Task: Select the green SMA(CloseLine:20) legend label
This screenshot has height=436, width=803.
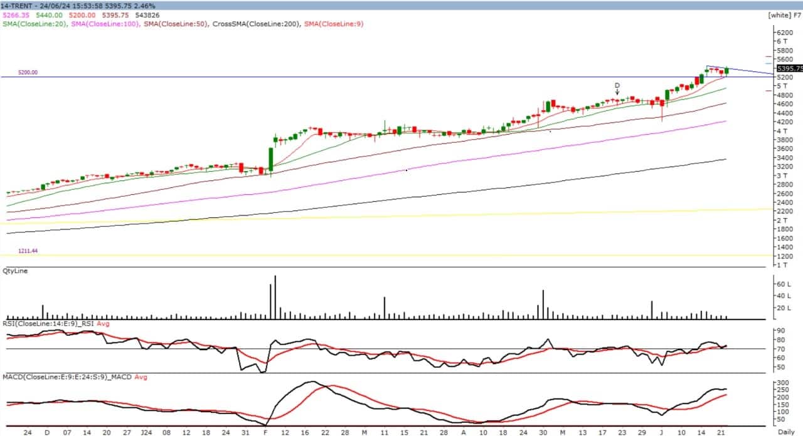Action: [x=35, y=24]
